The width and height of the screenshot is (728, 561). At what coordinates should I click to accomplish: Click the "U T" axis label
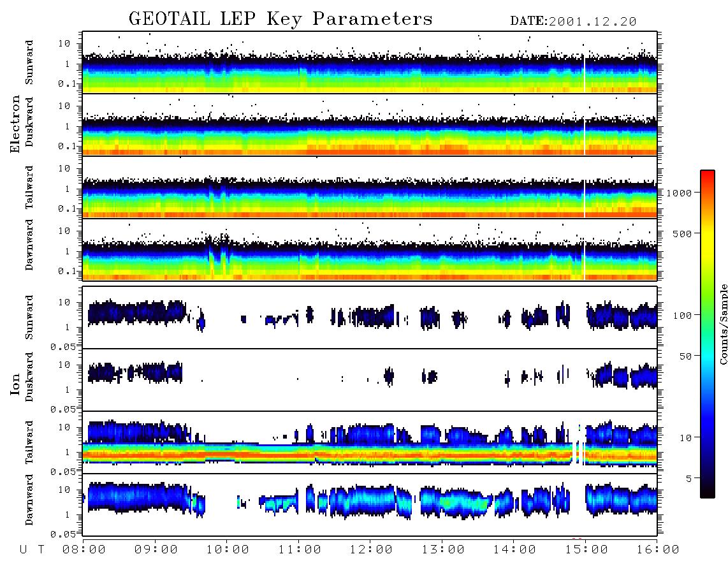click(x=32, y=550)
